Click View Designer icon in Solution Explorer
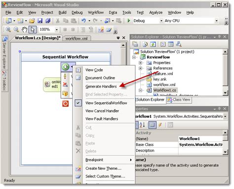The width and height of the screenshot is (234, 189). (x=171, y=44)
